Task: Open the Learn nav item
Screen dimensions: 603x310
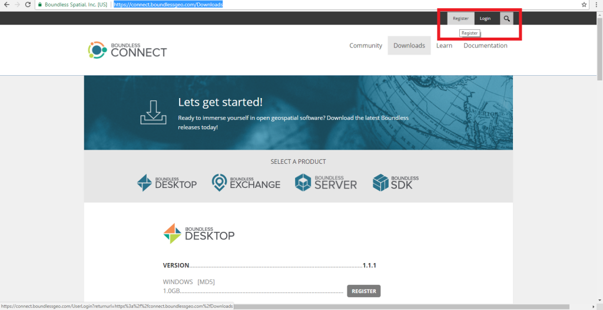Action: 444,46
